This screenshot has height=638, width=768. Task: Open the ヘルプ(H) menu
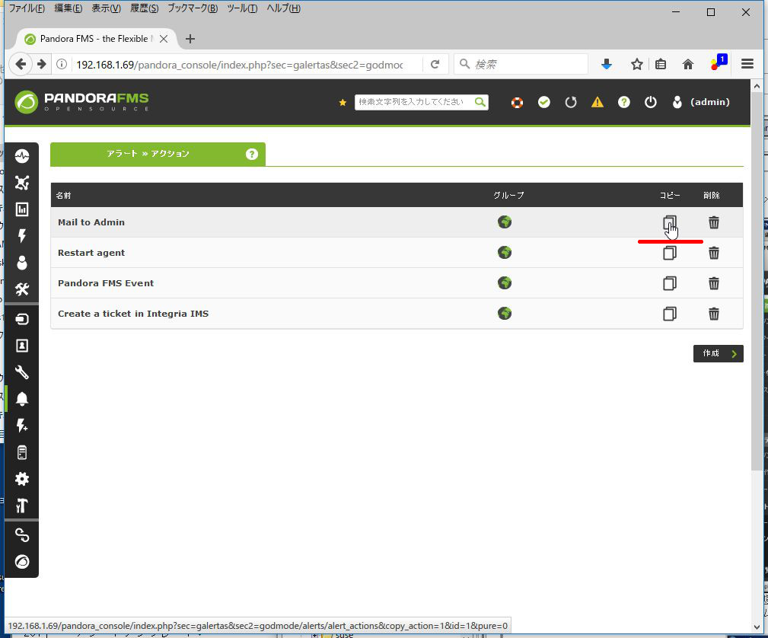284,8
